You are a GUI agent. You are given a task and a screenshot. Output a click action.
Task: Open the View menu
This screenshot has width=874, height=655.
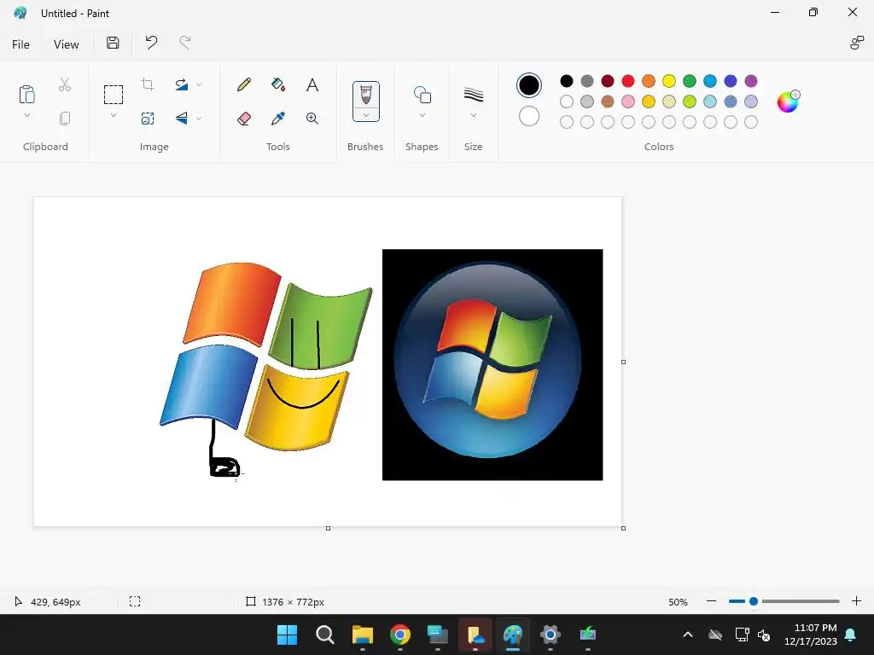click(67, 44)
